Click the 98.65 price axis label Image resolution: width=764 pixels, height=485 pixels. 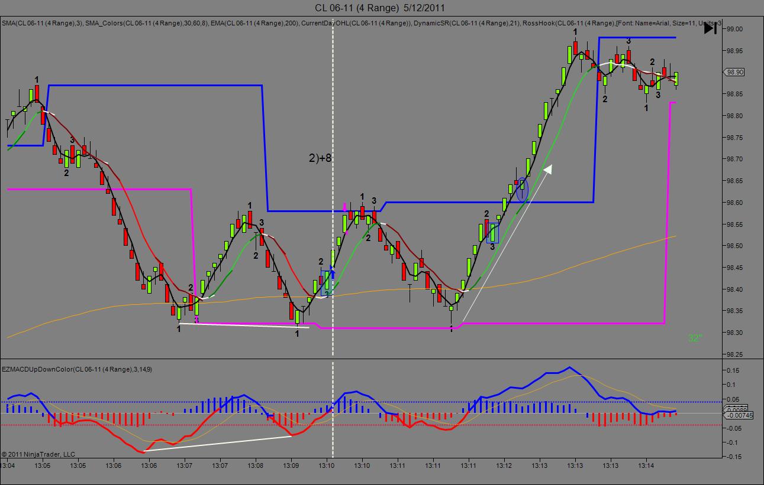point(735,181)
